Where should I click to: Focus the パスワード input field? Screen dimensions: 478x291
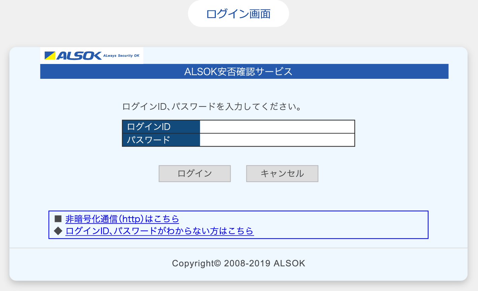(x=277, y=140)
